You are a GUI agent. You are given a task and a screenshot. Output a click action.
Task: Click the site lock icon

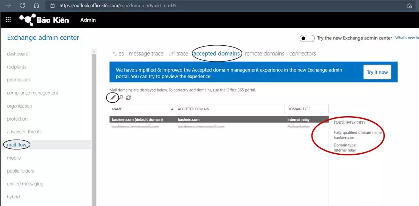click(x=52, y=6)
